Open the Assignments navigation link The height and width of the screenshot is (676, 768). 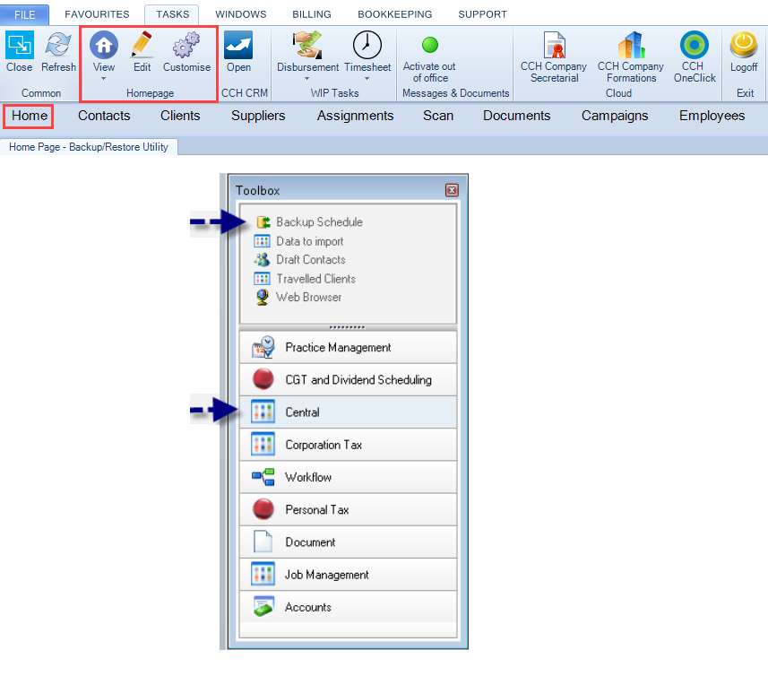coord(355,116)
